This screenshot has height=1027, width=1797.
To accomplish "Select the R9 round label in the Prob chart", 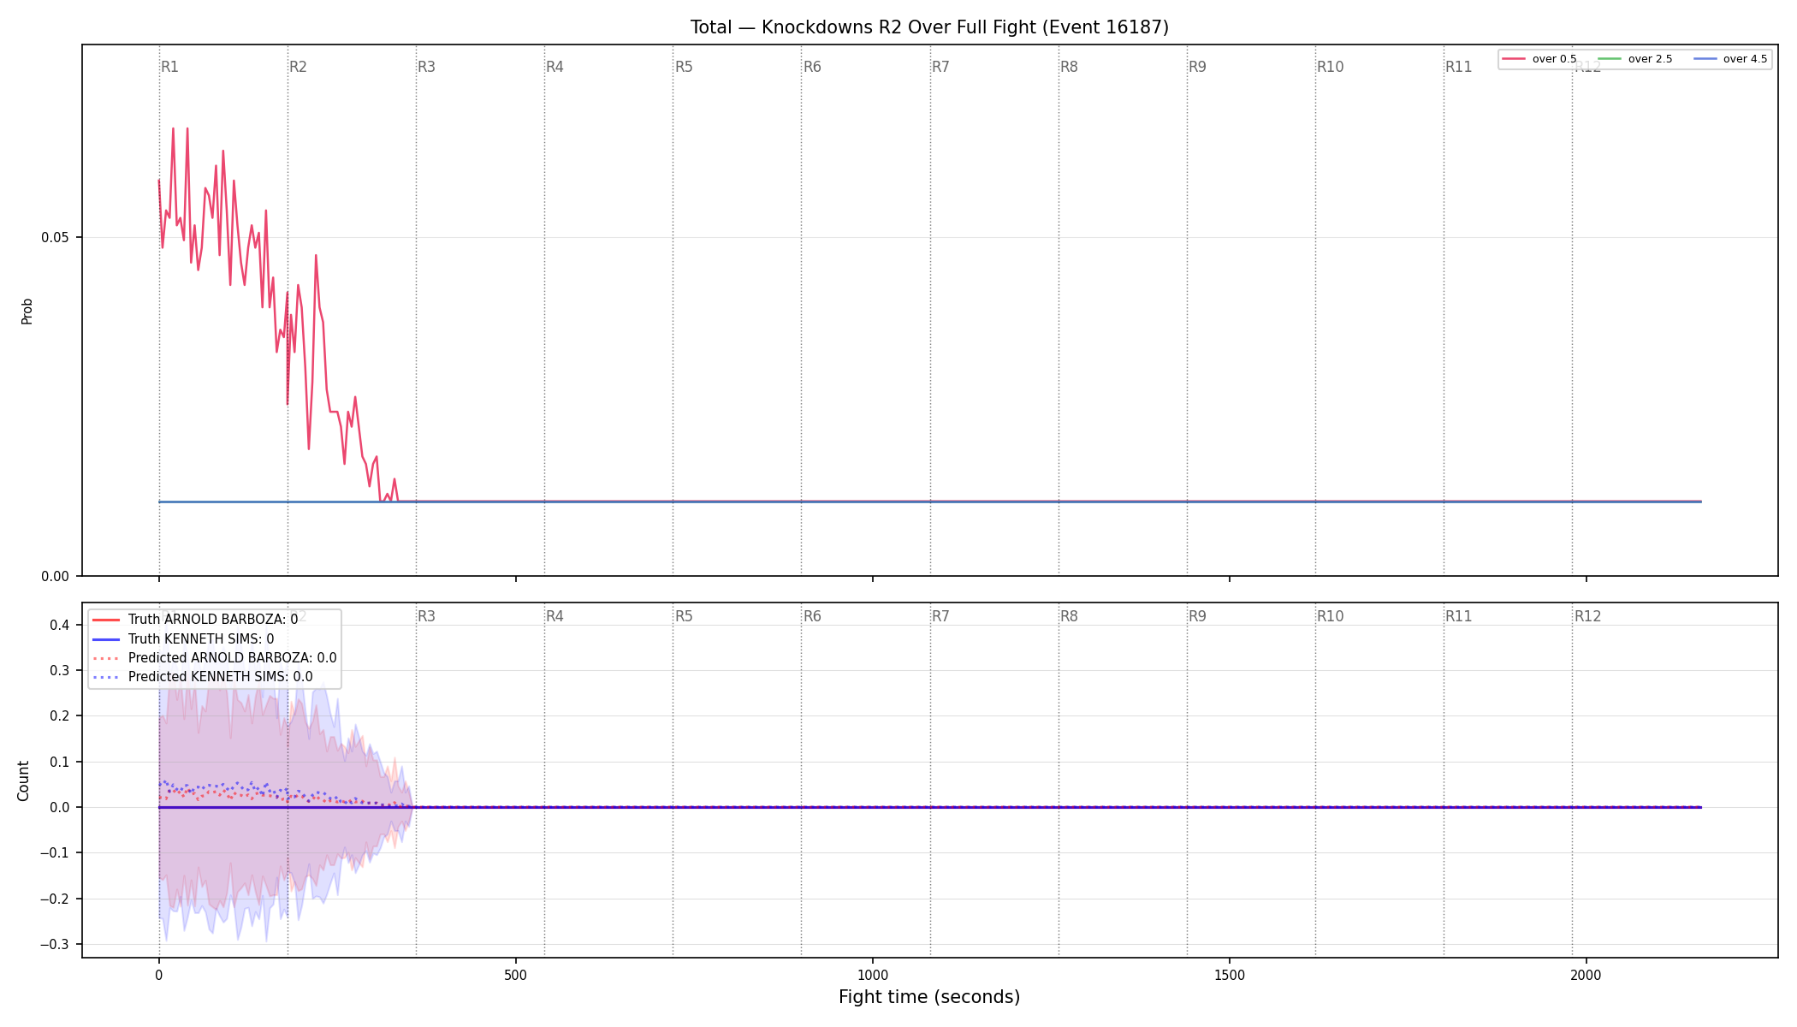I will [x=1198, y=67].
